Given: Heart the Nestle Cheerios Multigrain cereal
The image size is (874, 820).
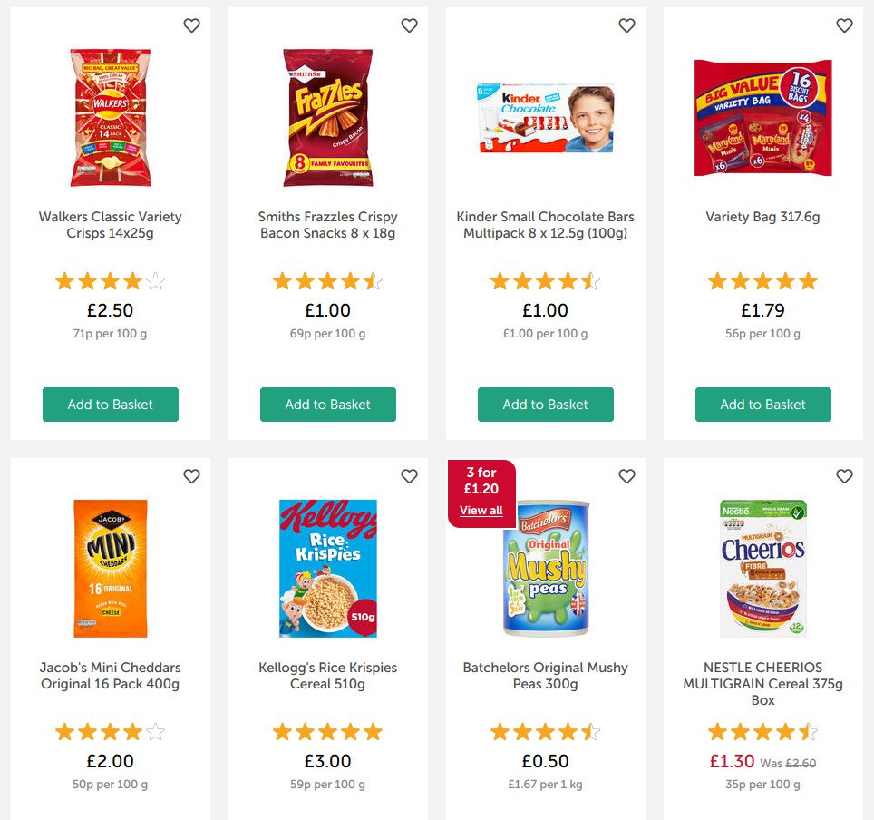Looking at the screenshot, I should tap(844, 476).
